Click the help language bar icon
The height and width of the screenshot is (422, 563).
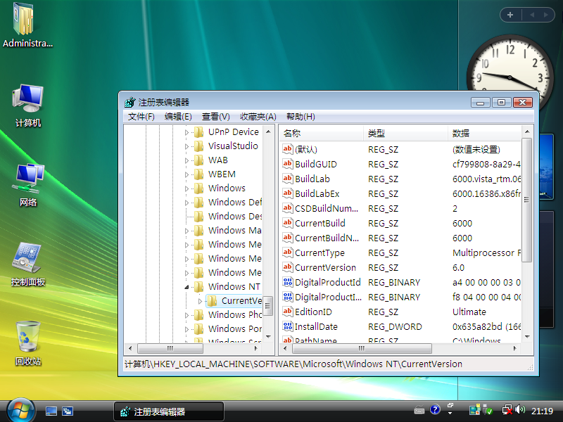(x=435, y=409)
